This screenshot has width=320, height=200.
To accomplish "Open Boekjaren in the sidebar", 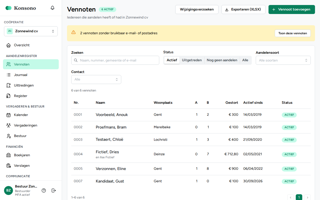I will pyautogui.click(x=31, y=155).
